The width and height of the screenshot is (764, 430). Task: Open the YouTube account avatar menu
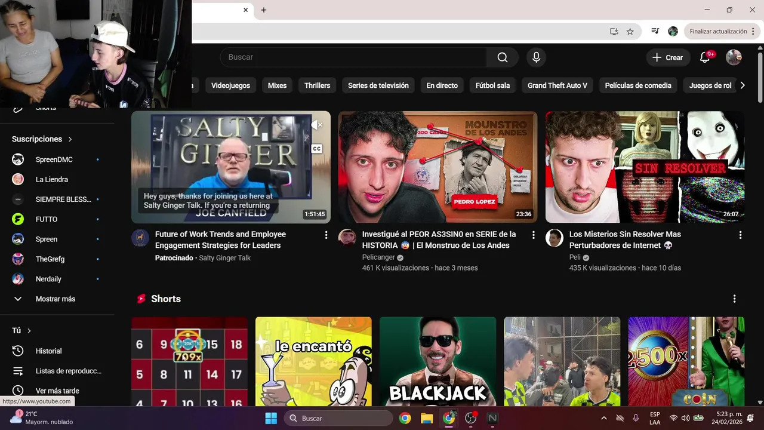734,57
